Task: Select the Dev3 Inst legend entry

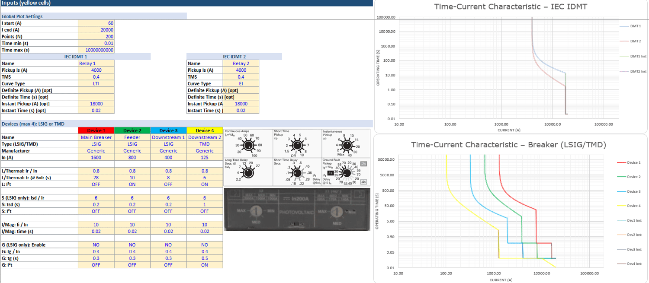Action: pyautogui.click(x=629, y=249)
